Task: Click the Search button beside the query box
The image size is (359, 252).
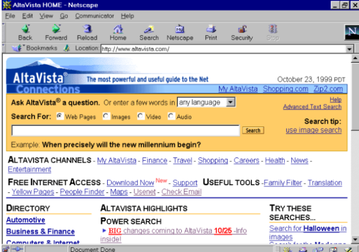Action: [252, 130]
